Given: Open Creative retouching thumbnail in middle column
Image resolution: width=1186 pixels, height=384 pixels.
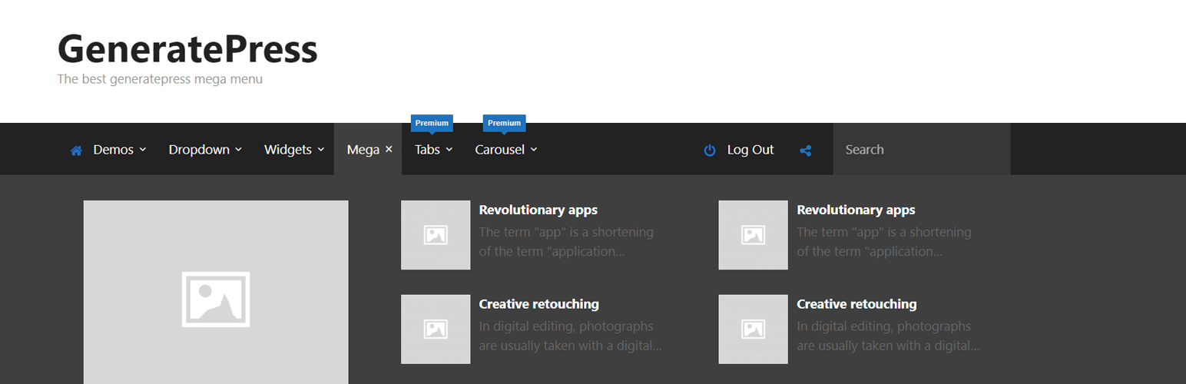Looking at the screenshot, I should click(x=436, y=329).
